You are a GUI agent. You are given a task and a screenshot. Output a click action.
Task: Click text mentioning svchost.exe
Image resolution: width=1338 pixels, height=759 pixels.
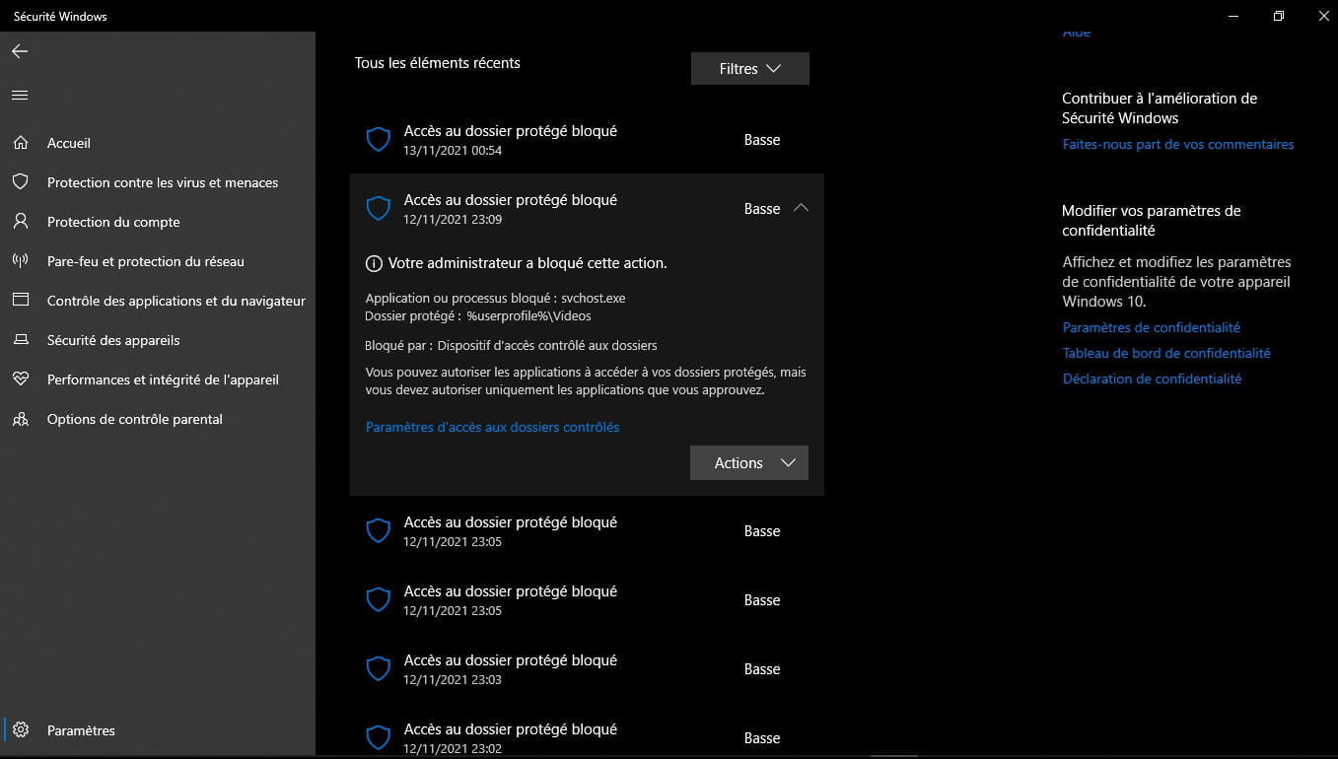point(495,298)
